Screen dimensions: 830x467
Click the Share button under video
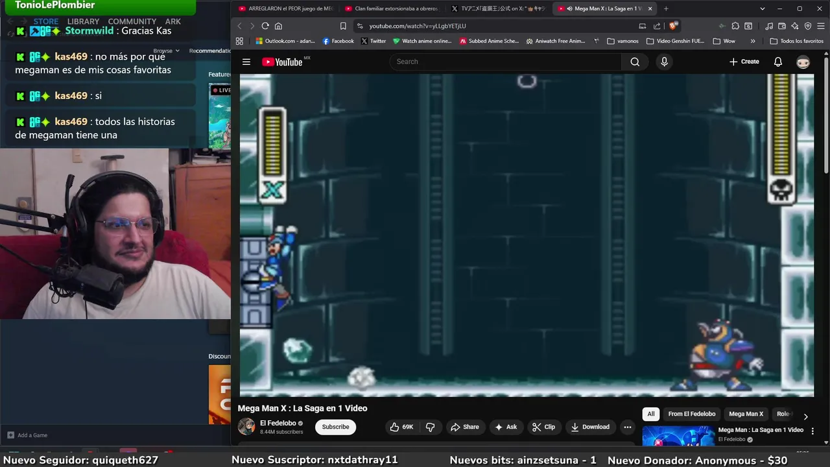(x=464, y=427)
